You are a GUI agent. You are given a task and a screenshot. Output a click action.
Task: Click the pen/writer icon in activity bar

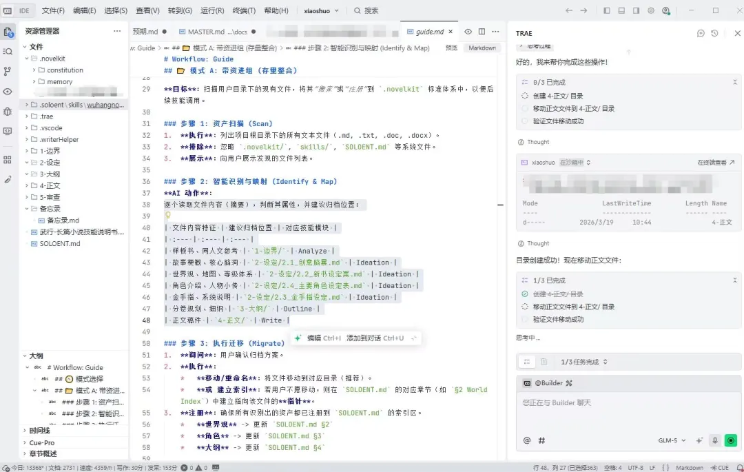click(8, 179)
